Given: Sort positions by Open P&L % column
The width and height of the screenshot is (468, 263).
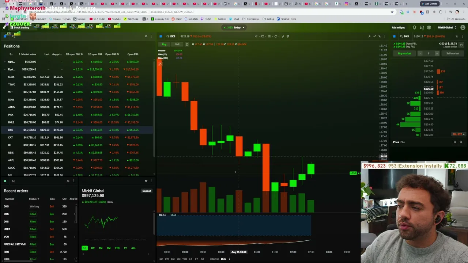Looking at the screenshot, I should [112, 54].
